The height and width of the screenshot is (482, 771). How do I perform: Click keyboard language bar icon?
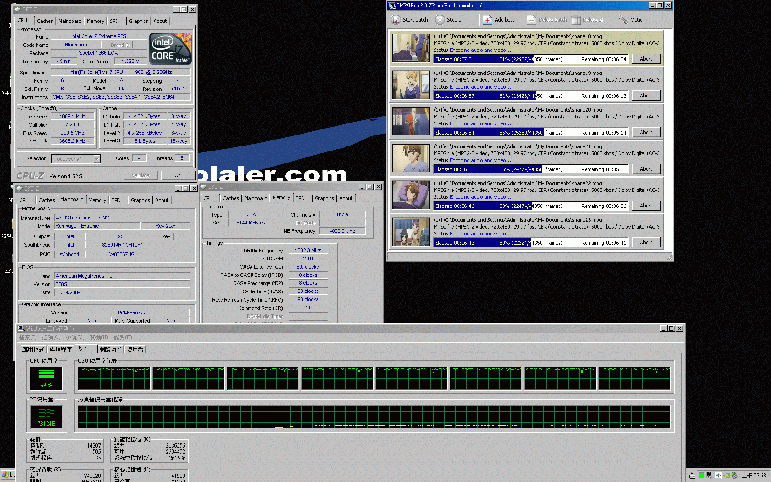692,476
